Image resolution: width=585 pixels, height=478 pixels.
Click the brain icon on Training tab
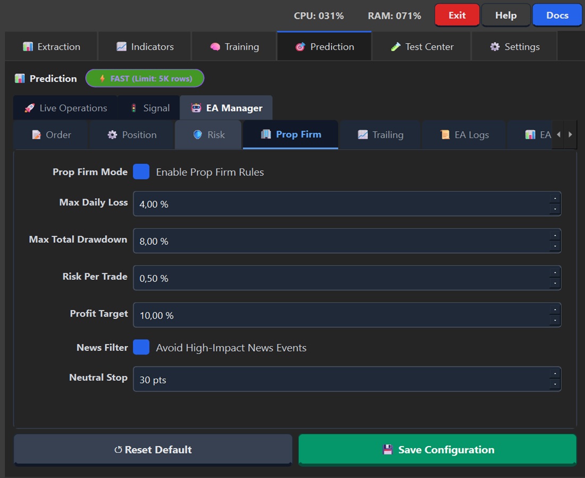[215, 47]
